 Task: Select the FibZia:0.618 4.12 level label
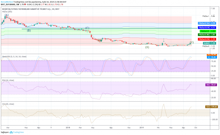point(207,28)
